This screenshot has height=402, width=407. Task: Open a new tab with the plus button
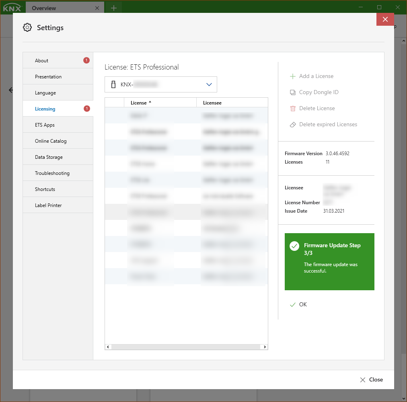click(114, 8)
